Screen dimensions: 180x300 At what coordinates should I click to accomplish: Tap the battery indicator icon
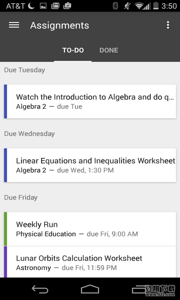[156, 6]
